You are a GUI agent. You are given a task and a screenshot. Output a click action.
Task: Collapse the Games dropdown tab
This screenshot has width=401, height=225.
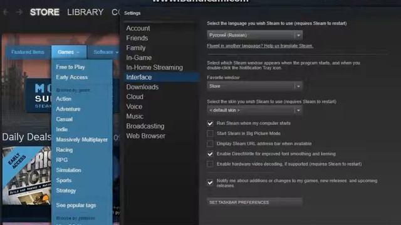[68, 52]
